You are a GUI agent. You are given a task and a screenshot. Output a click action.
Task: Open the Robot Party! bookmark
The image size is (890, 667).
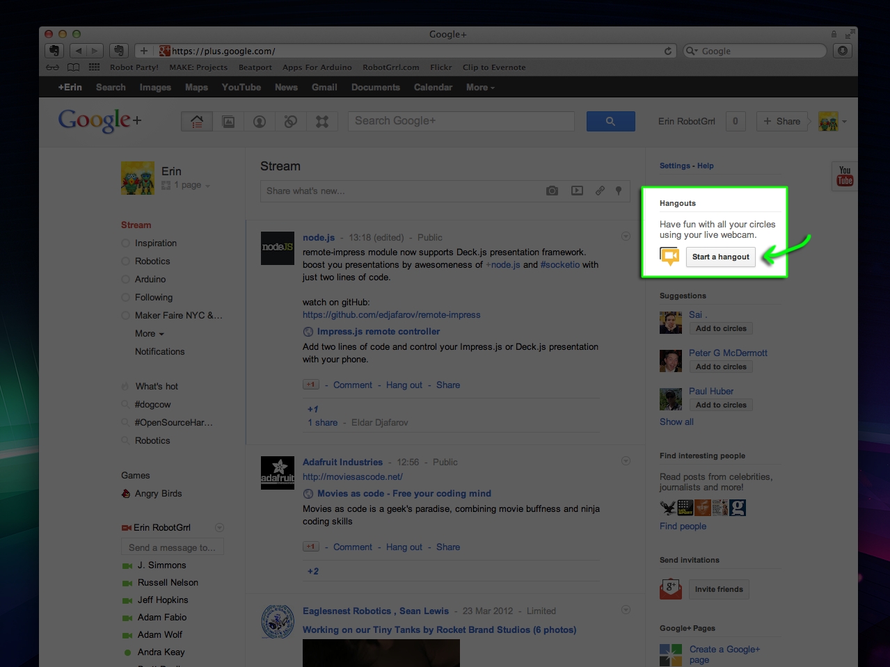tap(134, 67)
